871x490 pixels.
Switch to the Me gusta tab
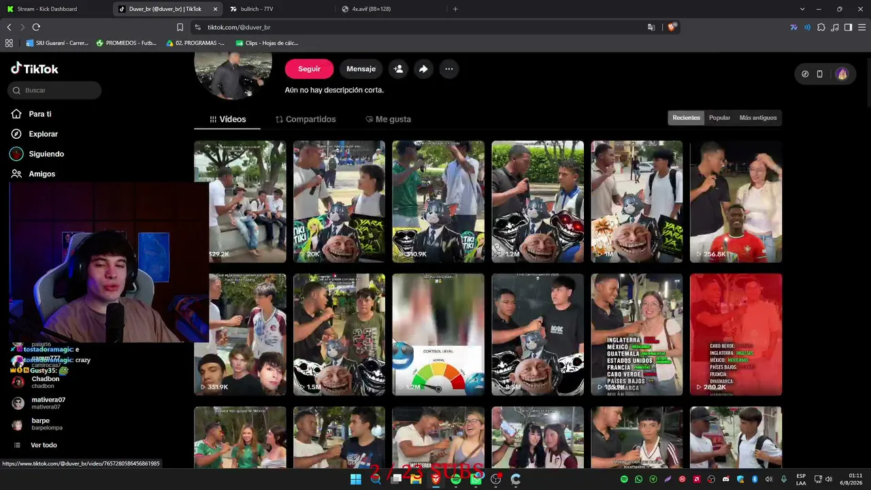click(388, 119)
